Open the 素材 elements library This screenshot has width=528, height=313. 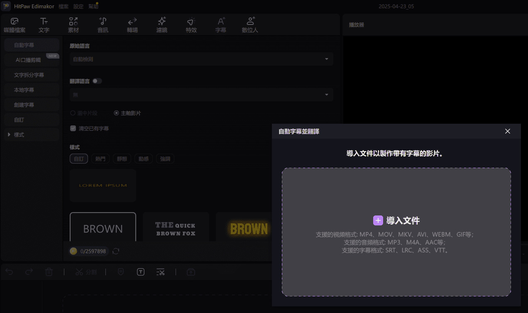click(x=73, y=25)
